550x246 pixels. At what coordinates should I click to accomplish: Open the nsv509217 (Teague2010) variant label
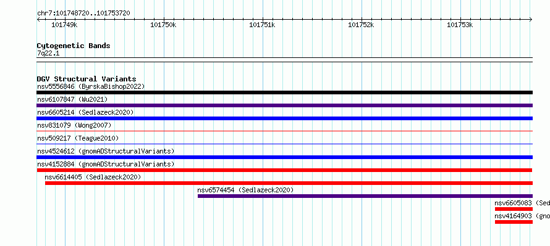tap(78, 138)
